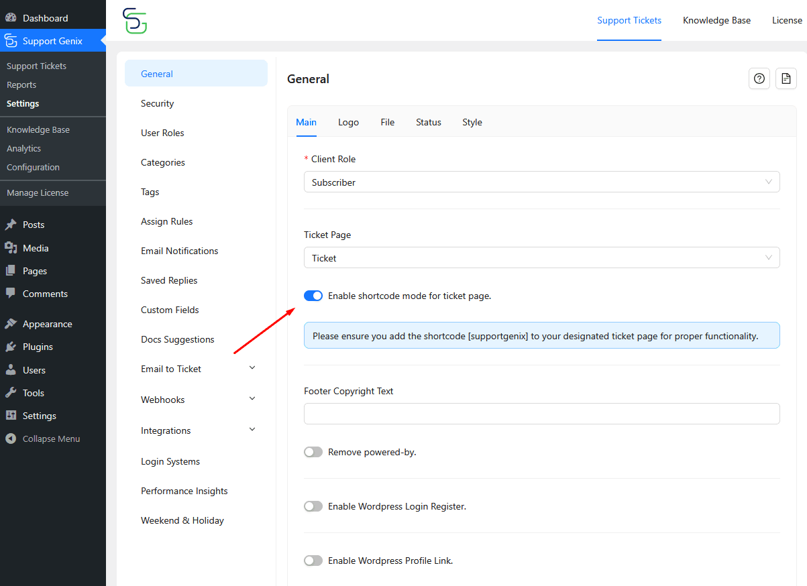Enable Wordpress Profile Link toggle
Viewport: 807px width, 586px height.
pos(313,561)
